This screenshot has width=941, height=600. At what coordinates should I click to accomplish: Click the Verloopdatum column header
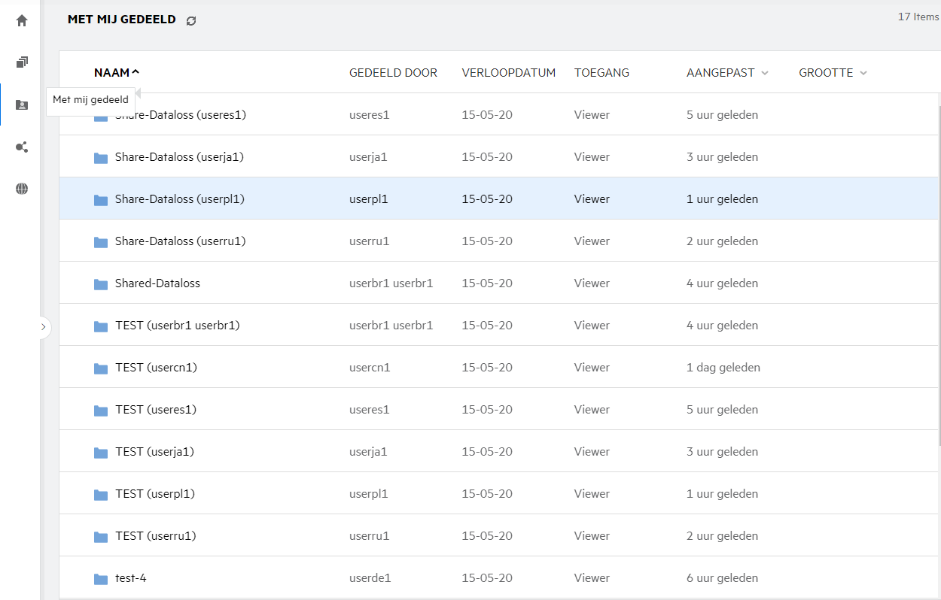[508, 73]
